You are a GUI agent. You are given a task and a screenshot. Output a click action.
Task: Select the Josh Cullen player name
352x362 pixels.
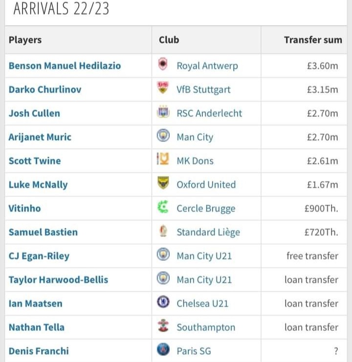pos(34,113)
